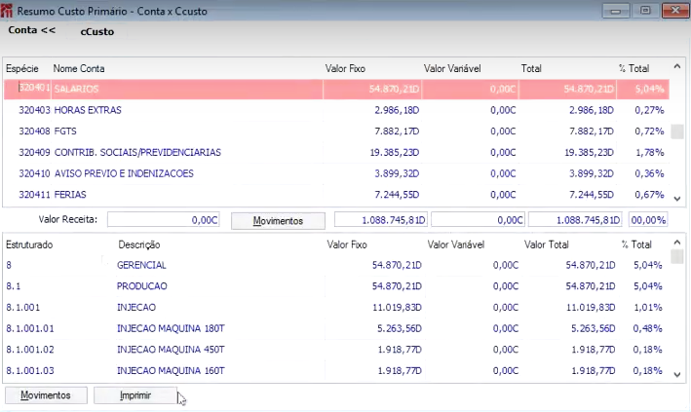Click the Valor Receita input field

(x=164, y=220)
